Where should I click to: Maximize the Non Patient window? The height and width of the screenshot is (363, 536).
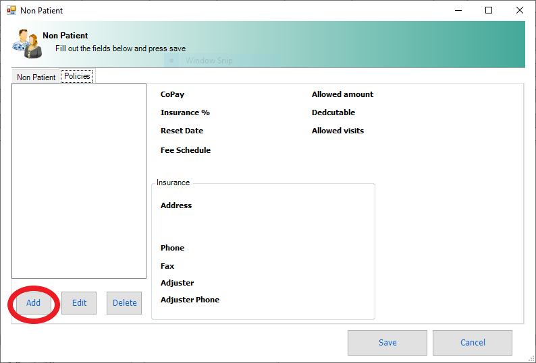coord(489,11)
